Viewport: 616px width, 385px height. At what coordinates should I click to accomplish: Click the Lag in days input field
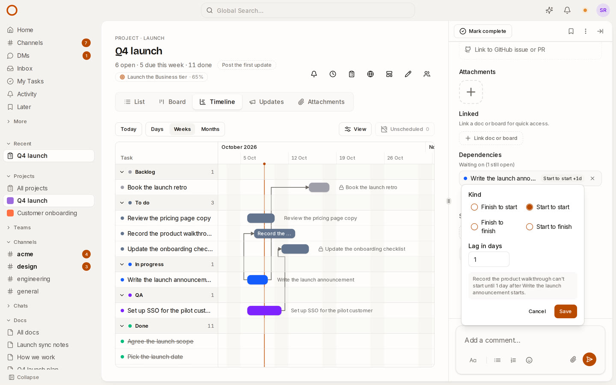pos(489,260)
